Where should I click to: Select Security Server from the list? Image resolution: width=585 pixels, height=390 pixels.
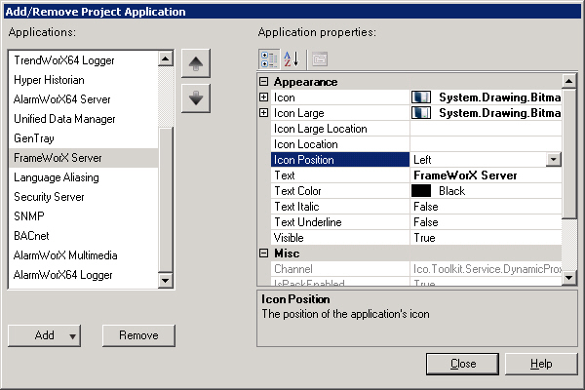point(50,197)
